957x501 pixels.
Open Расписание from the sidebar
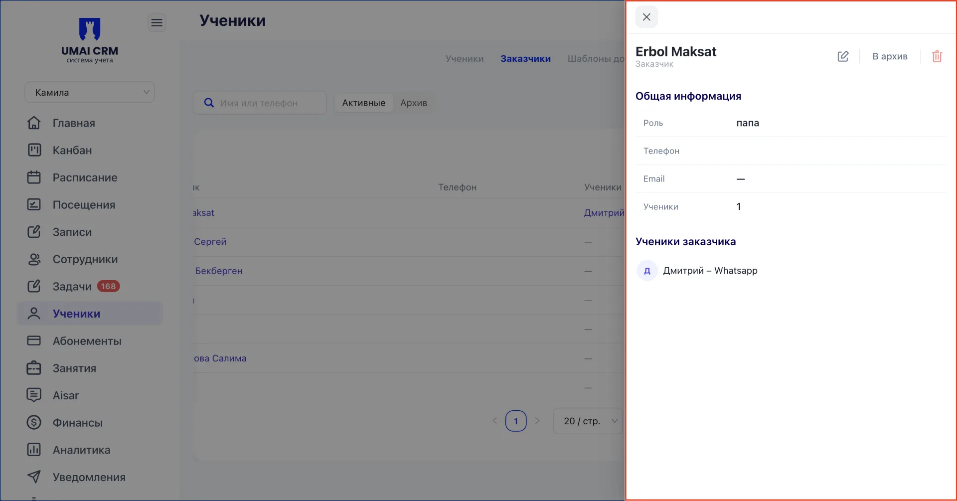point(85,177)
